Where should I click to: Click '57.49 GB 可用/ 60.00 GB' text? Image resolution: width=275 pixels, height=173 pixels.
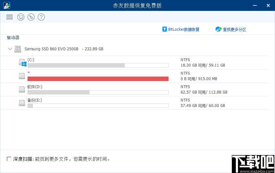[x=203, y=106]
